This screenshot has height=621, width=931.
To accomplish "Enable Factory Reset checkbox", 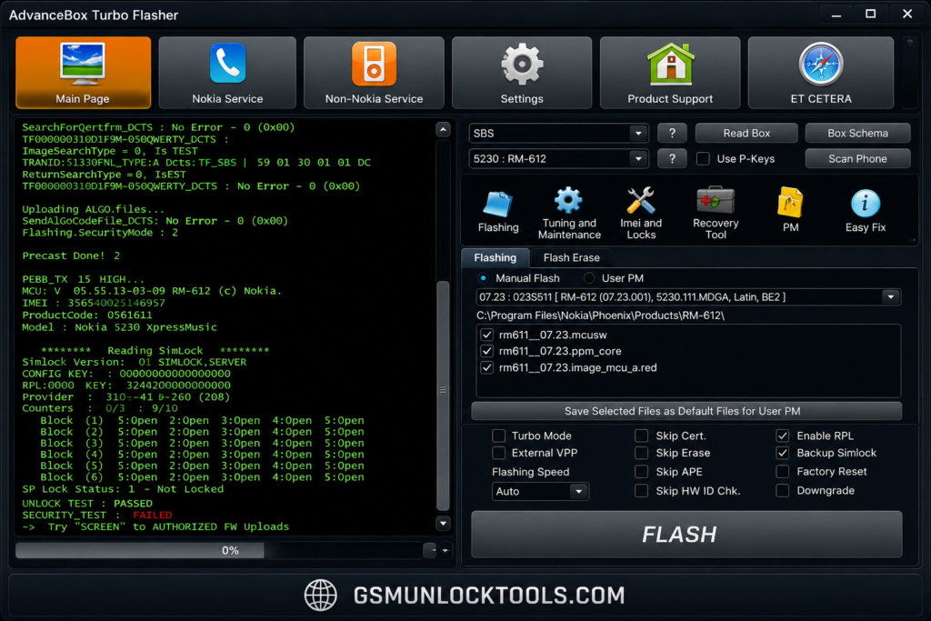I will tap(783, 471).
